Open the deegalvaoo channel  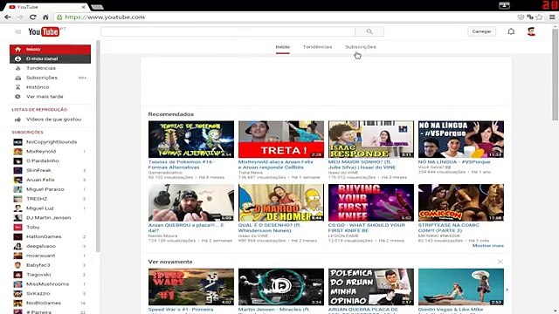pyautogui.click(x=51, y=246)
